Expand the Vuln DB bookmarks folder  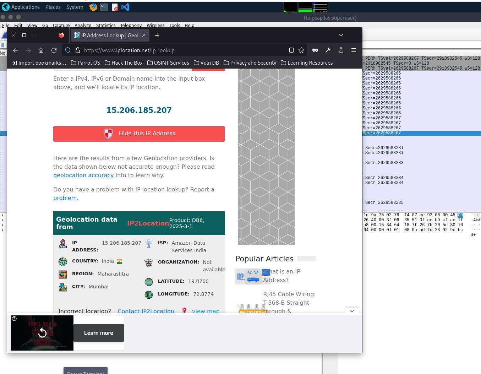pyautogui.click(x=206, y=63)
